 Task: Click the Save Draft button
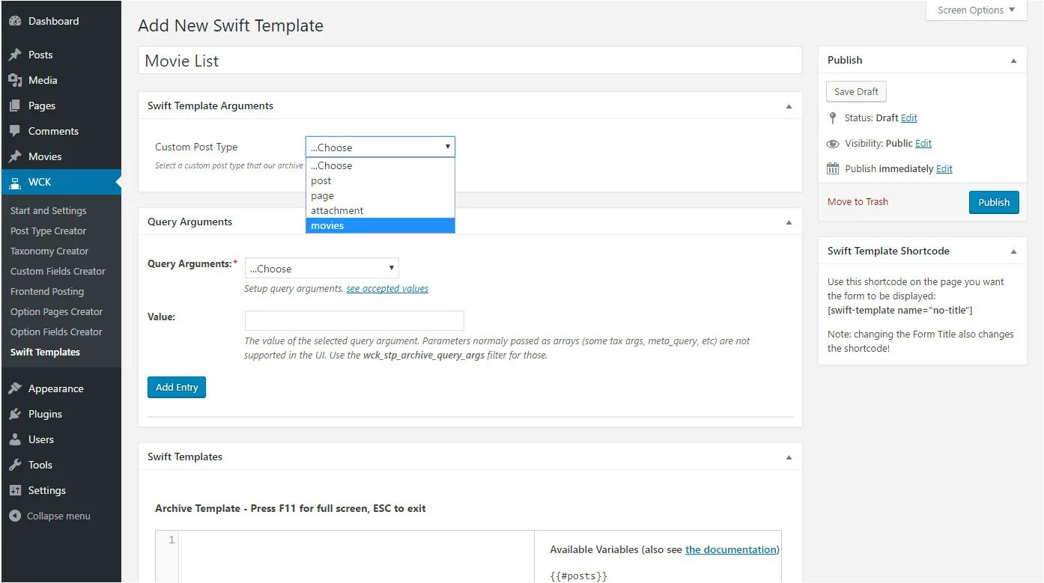(x=856, y=91)
